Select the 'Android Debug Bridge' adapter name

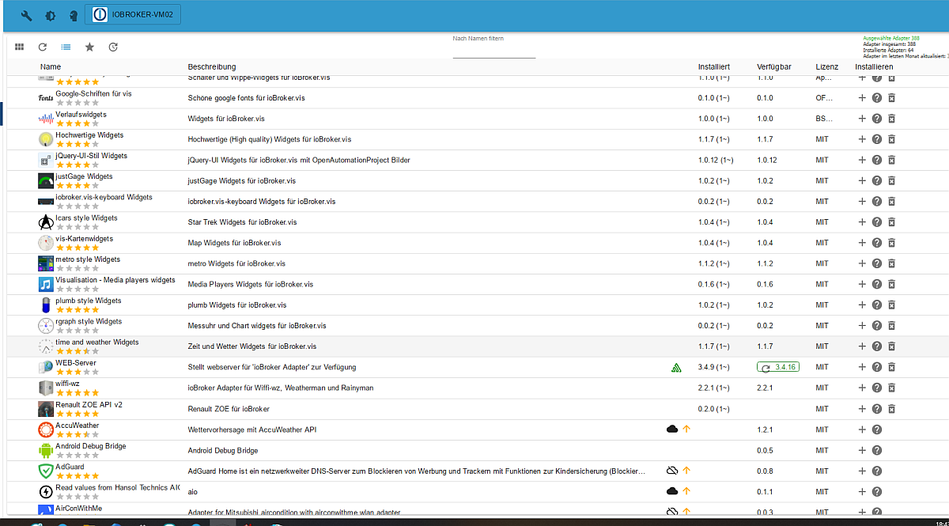click(x=91, y=445)
